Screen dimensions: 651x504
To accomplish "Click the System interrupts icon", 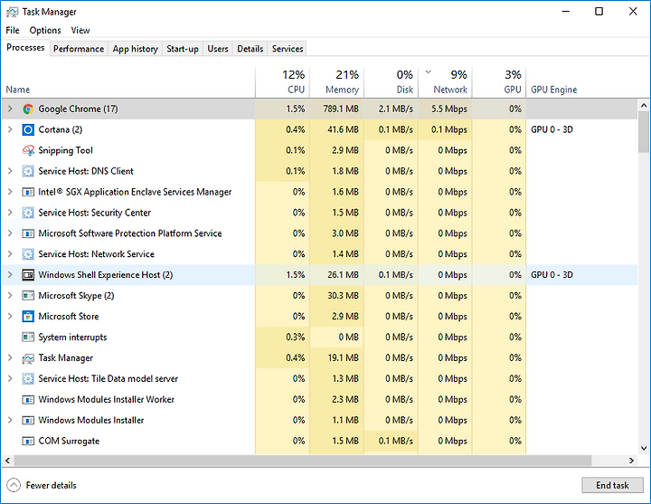I will pyautogui.click(x=28, y=337).
